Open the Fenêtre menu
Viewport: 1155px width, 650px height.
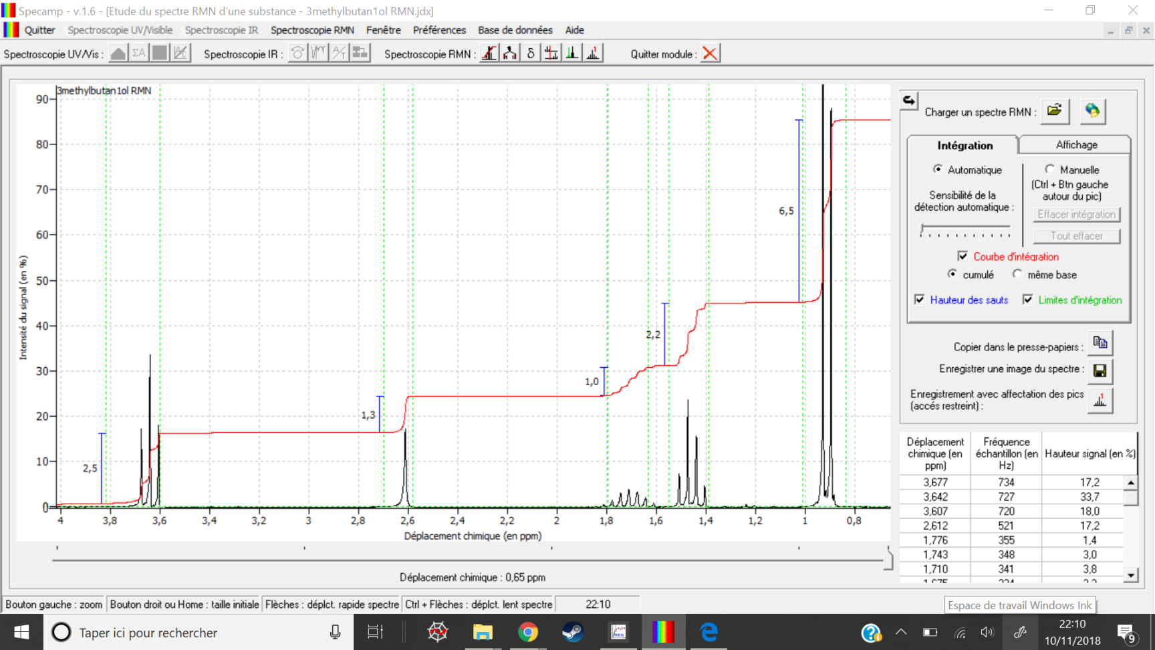coord(384,30)
